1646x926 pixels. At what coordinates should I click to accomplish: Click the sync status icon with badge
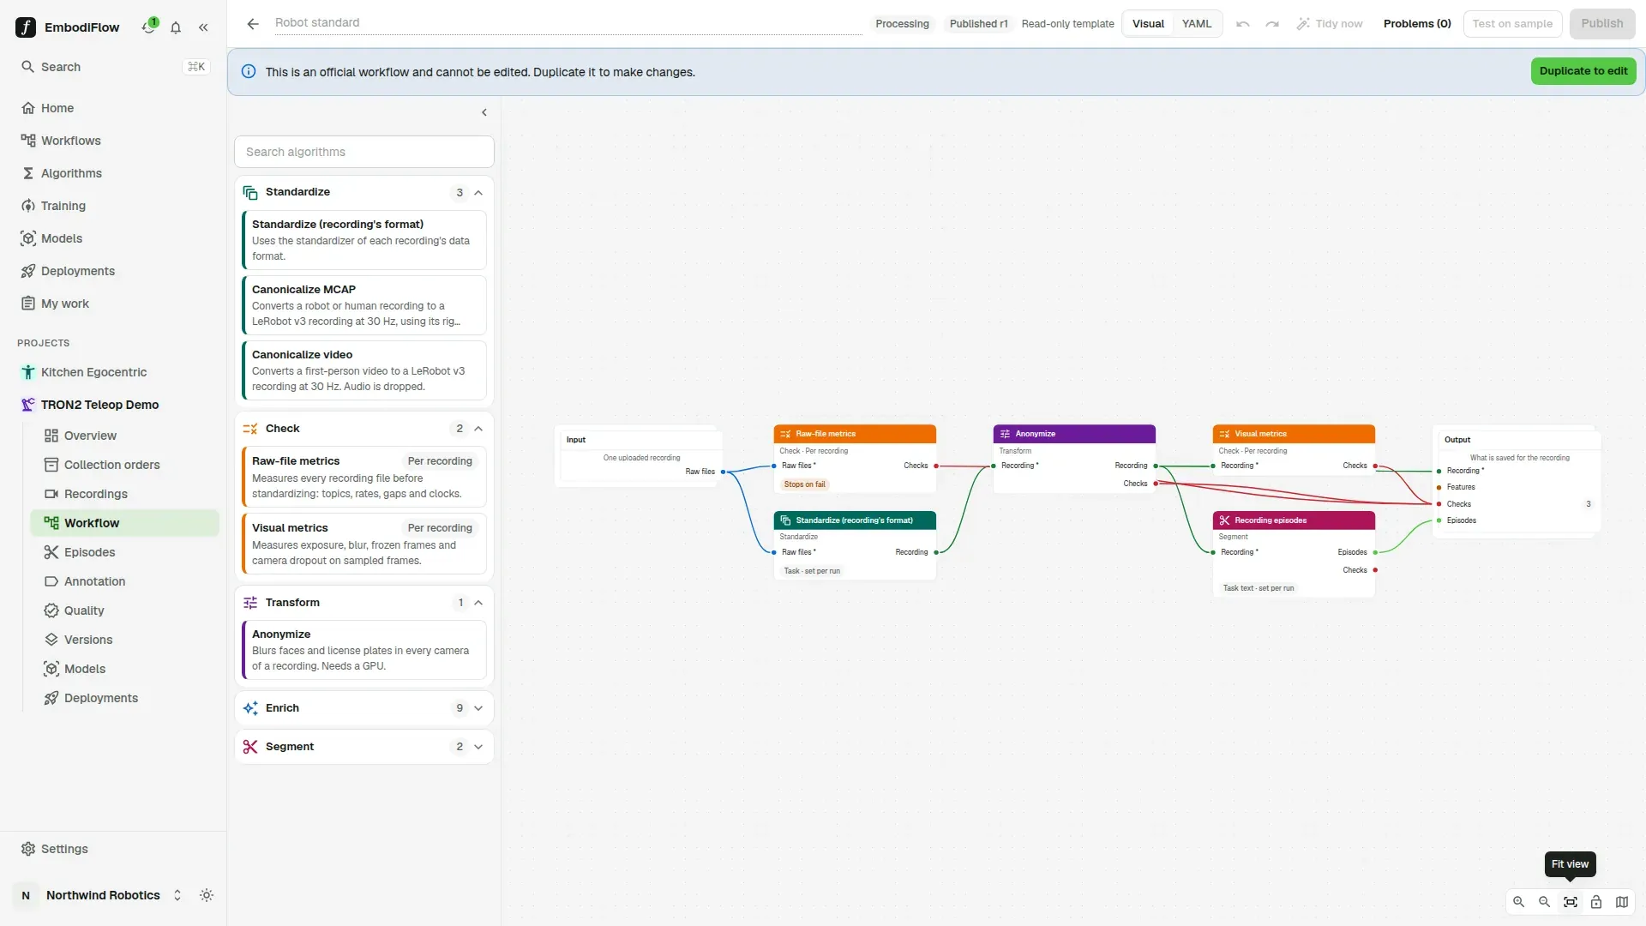point(149,27)
